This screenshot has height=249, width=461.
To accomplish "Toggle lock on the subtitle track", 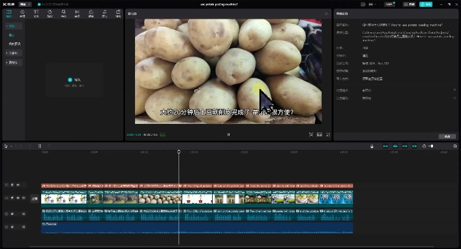I will coord(12,185).
